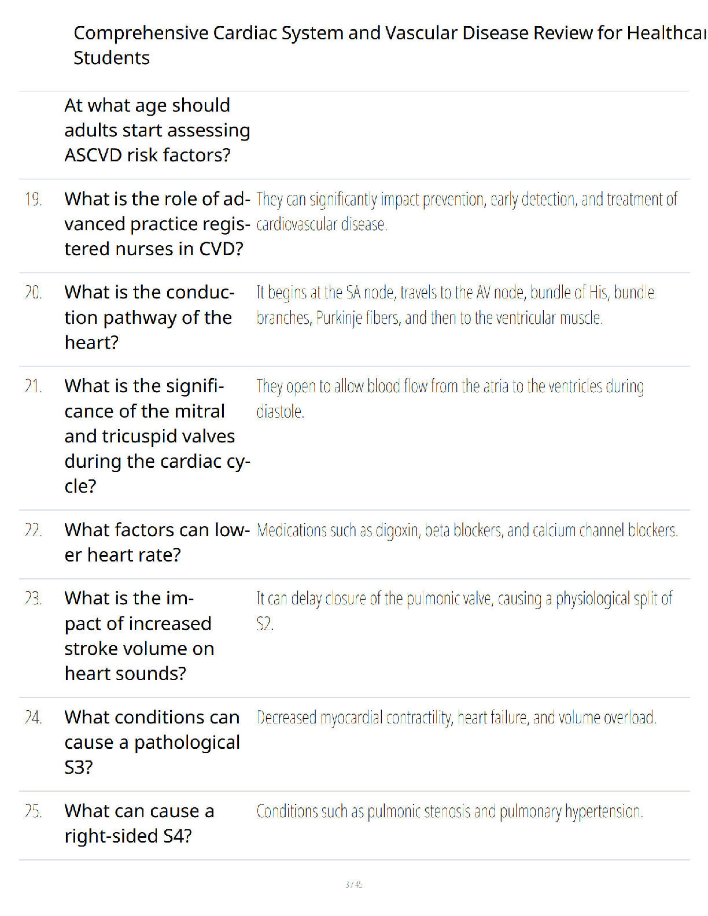Select the mitral and tricuspid valves question
708x916 pixels.
coord(157,436)
